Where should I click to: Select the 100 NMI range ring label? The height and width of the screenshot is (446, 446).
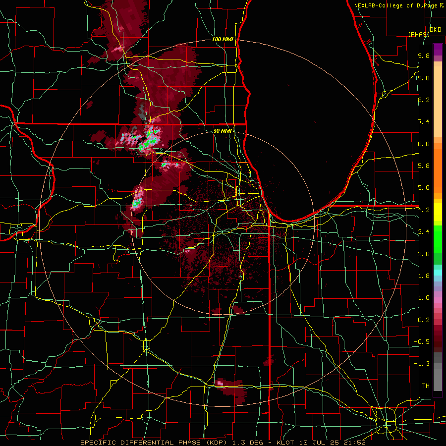(x=223, y=39)
